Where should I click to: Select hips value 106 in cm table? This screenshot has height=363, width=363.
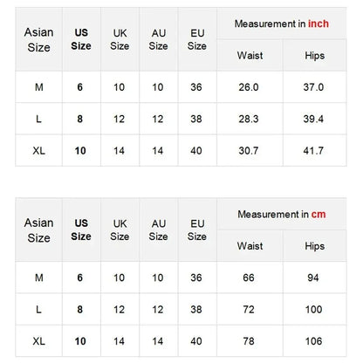313,341
